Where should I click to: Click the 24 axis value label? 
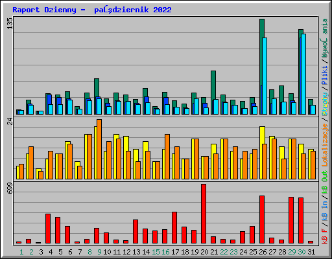(x=10, y=122)
